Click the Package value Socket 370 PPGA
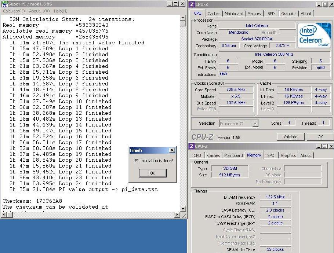The width and height of the screenshot is (334, 253). tap(257, 39)
